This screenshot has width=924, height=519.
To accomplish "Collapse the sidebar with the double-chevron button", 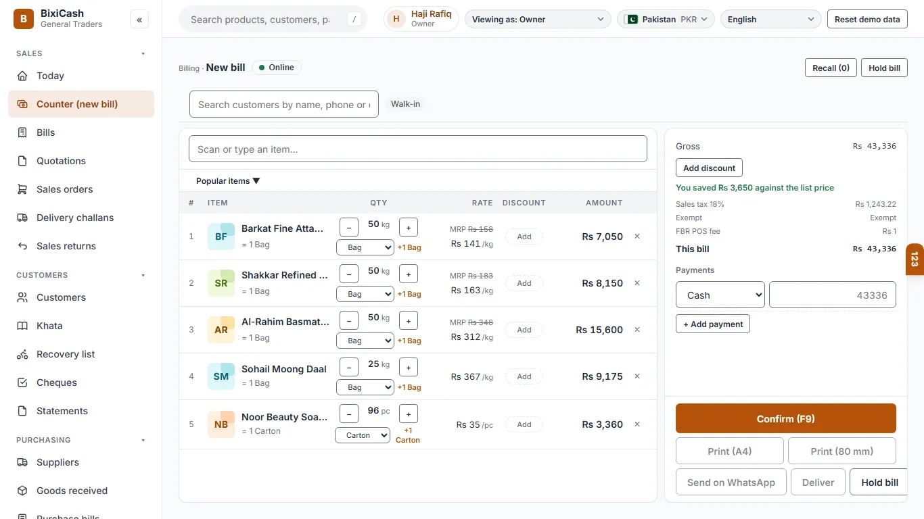I will pyautogui.click(x=139, y=20).
